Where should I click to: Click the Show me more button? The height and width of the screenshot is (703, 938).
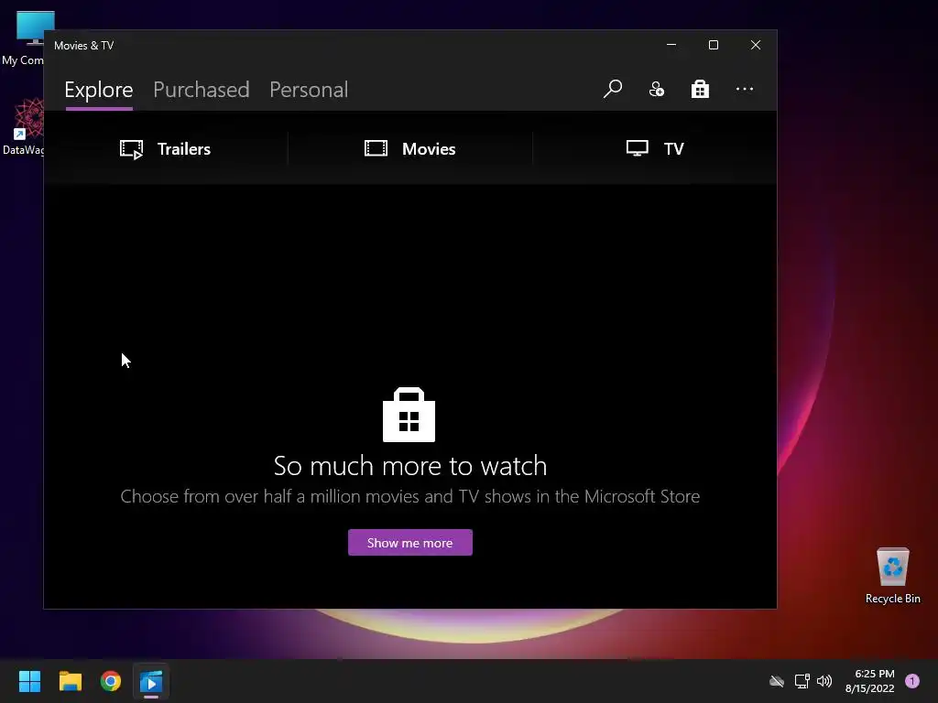click(410, 543)
